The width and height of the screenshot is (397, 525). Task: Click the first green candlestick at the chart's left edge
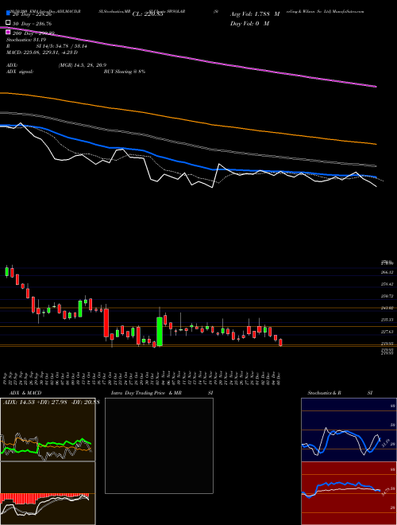click(x=6, y=271)
